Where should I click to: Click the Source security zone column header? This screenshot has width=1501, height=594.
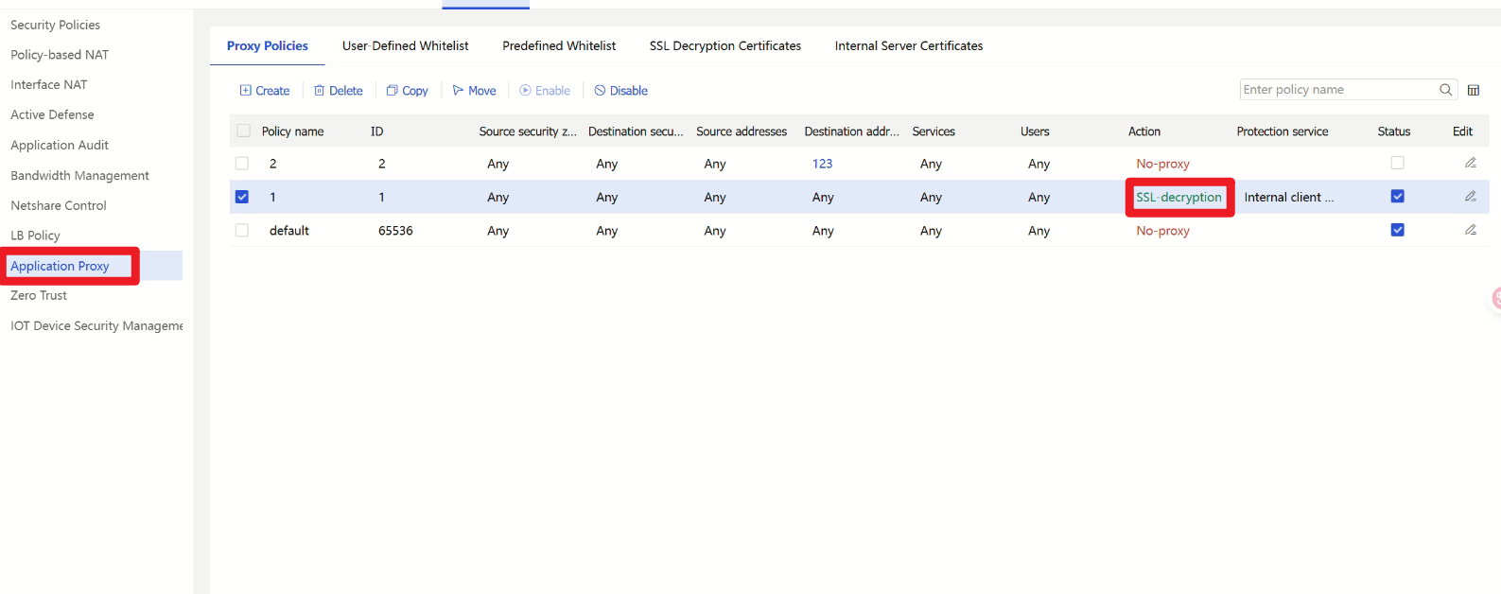click(x=528, y=131)
